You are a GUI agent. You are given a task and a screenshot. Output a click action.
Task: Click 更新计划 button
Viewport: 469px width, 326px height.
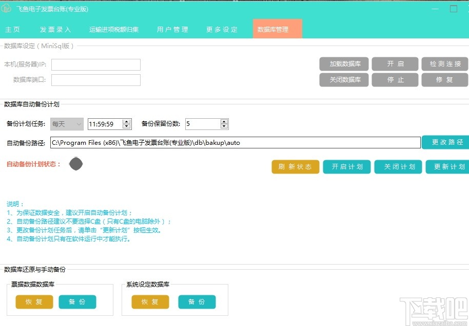447,167
